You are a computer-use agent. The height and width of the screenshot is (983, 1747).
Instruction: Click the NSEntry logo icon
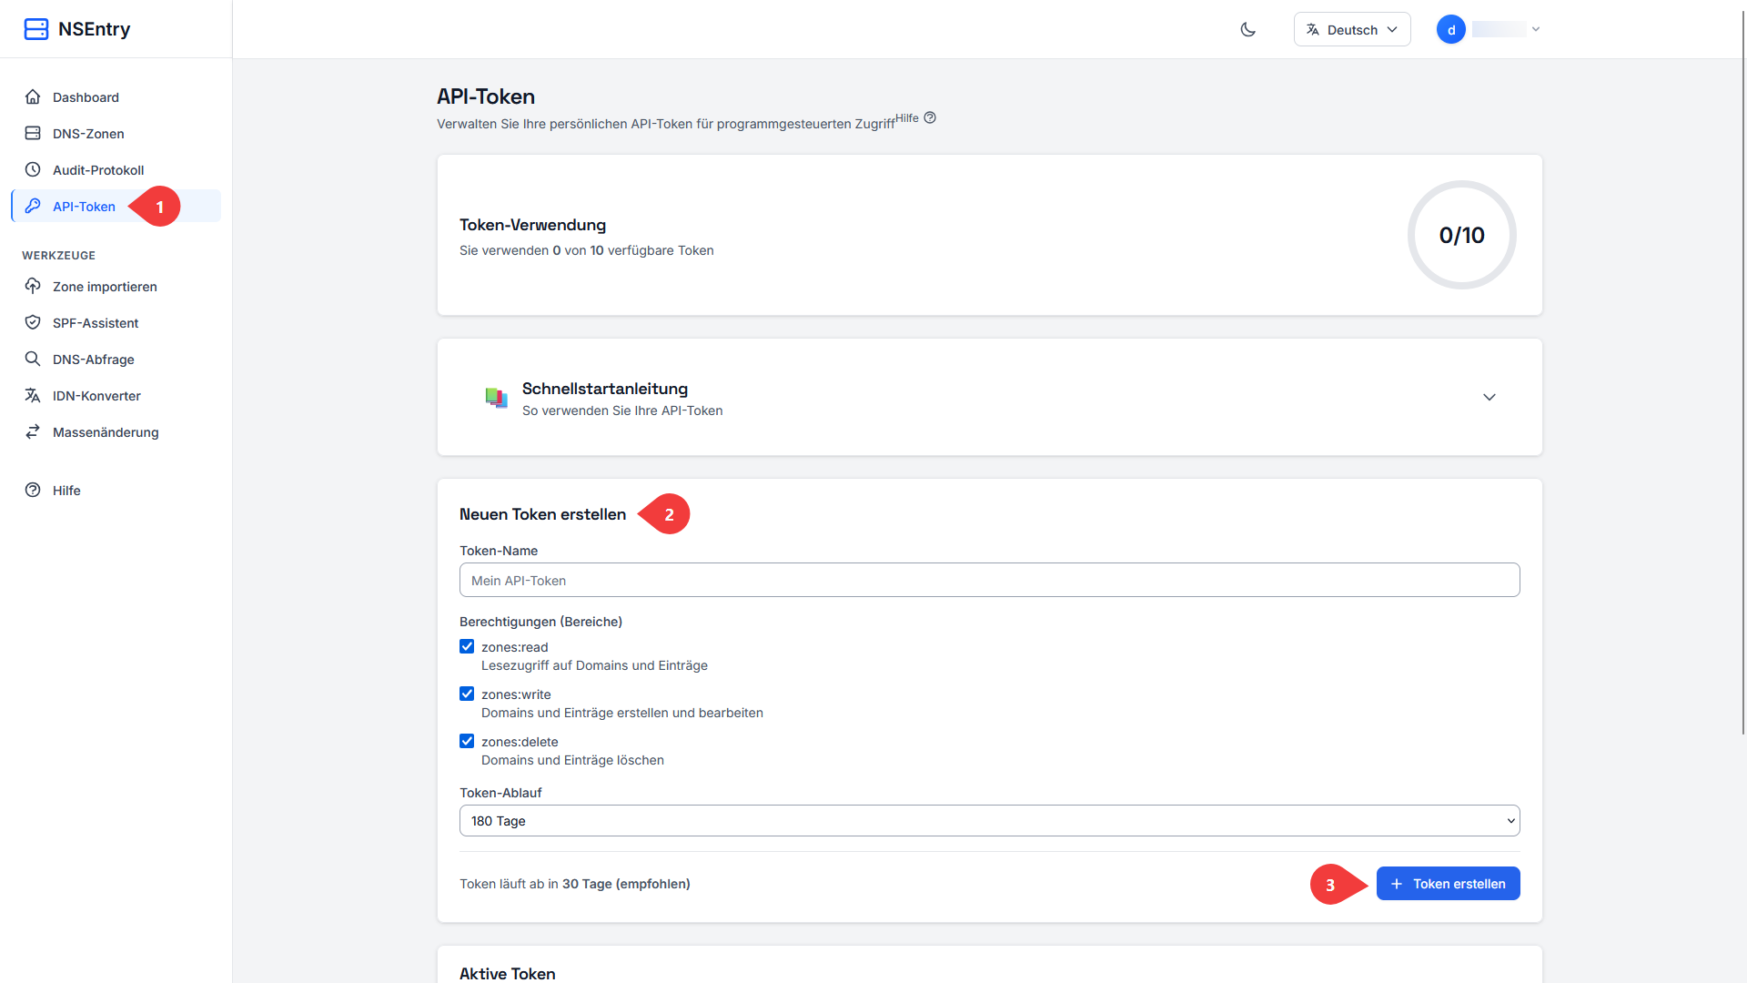36,29
